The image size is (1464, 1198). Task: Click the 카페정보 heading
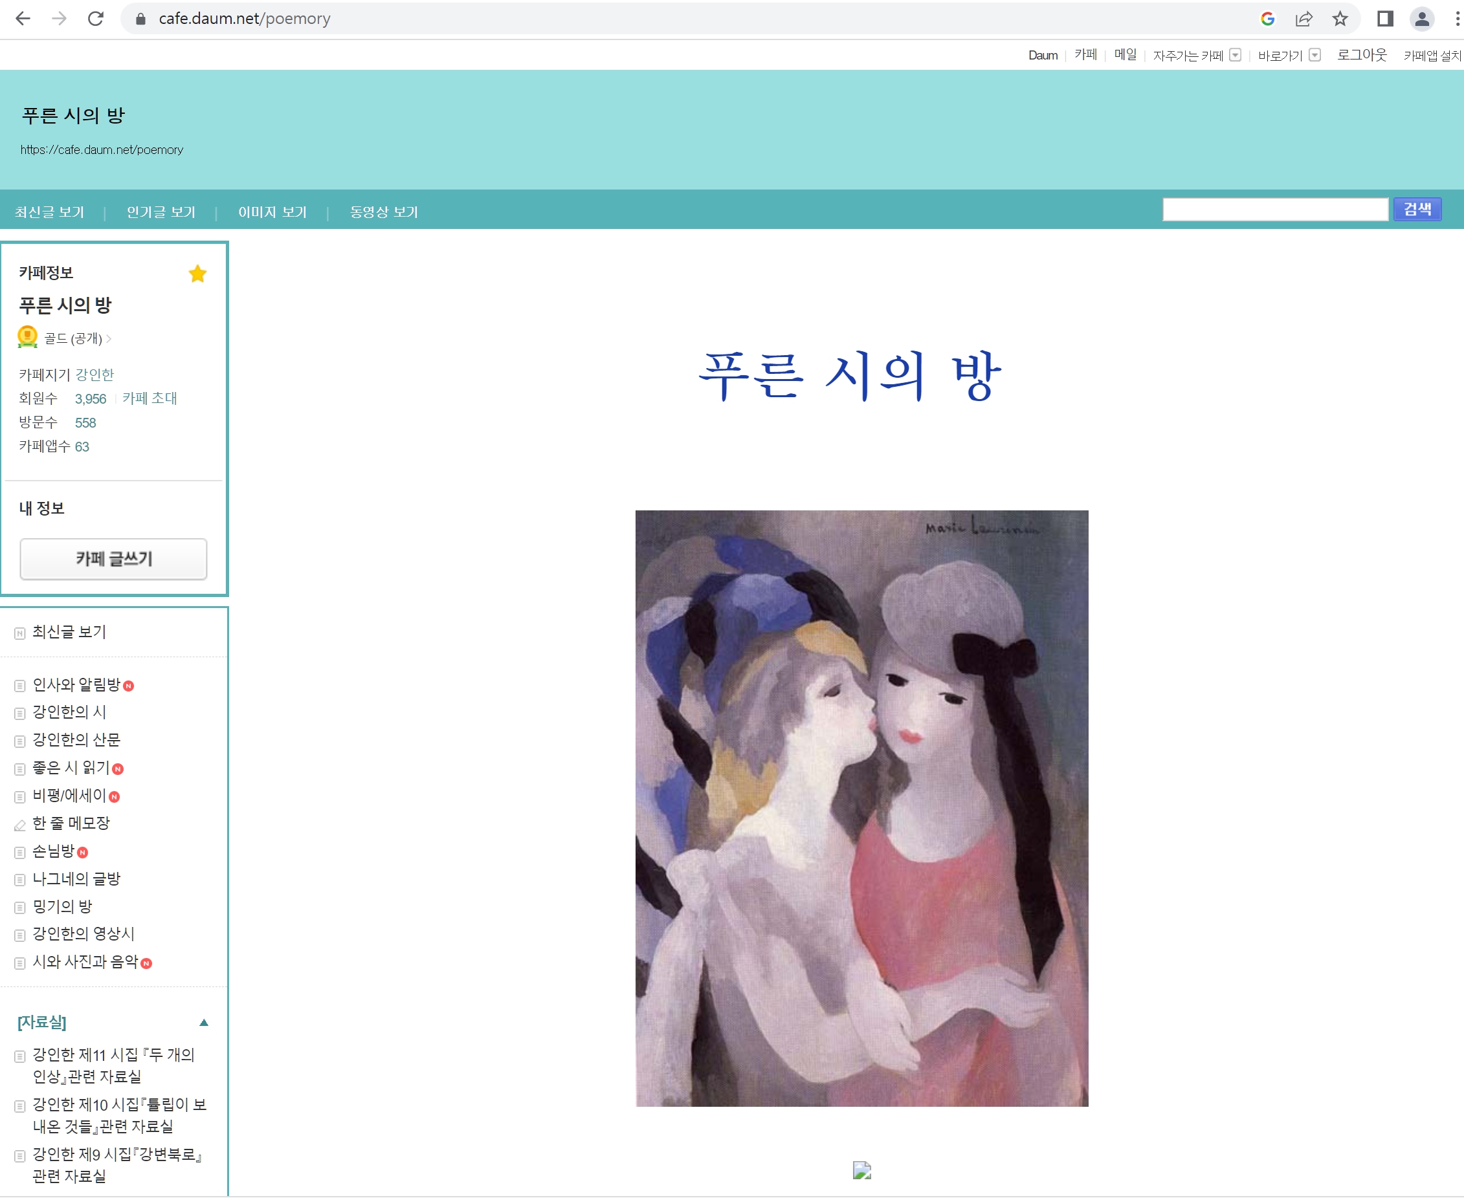point(45,272)
